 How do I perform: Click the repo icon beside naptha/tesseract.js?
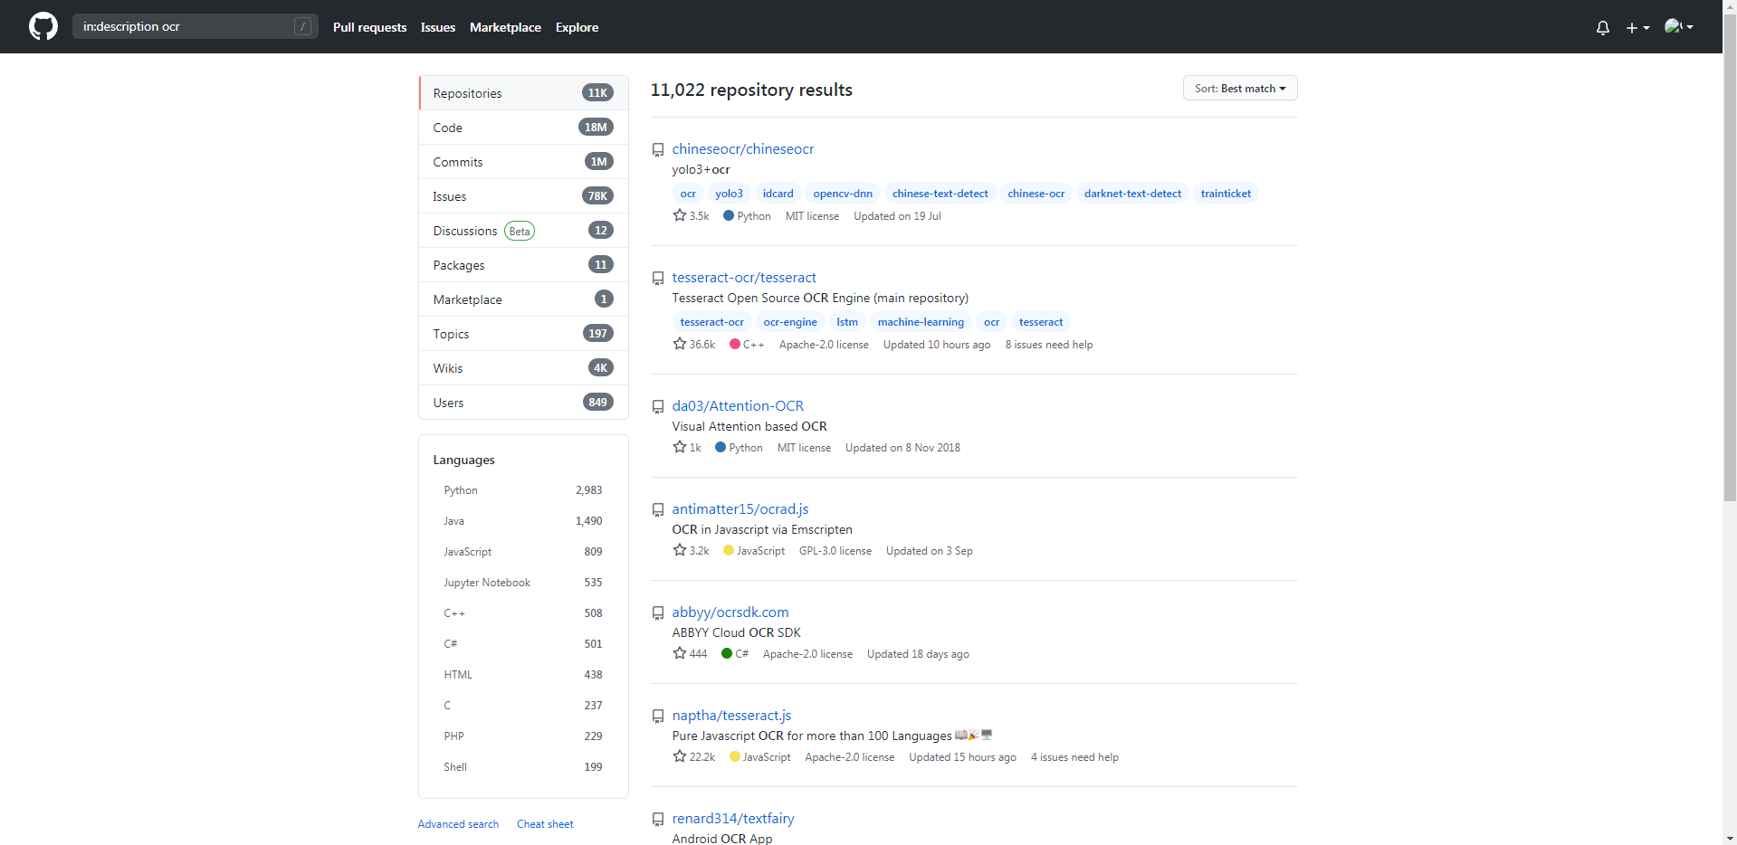click(658, 717)
